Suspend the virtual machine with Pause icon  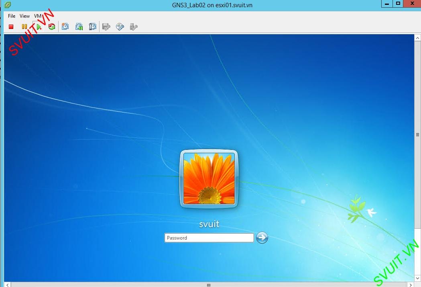[24, 27]
